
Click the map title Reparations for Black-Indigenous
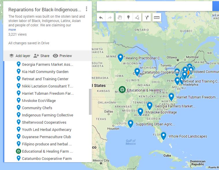tap(45, 10)
